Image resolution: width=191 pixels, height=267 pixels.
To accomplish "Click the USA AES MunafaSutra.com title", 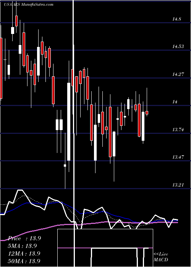I will coord(29,5).
